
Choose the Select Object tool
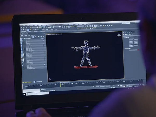pyautogui.click(x=38, y=27)
